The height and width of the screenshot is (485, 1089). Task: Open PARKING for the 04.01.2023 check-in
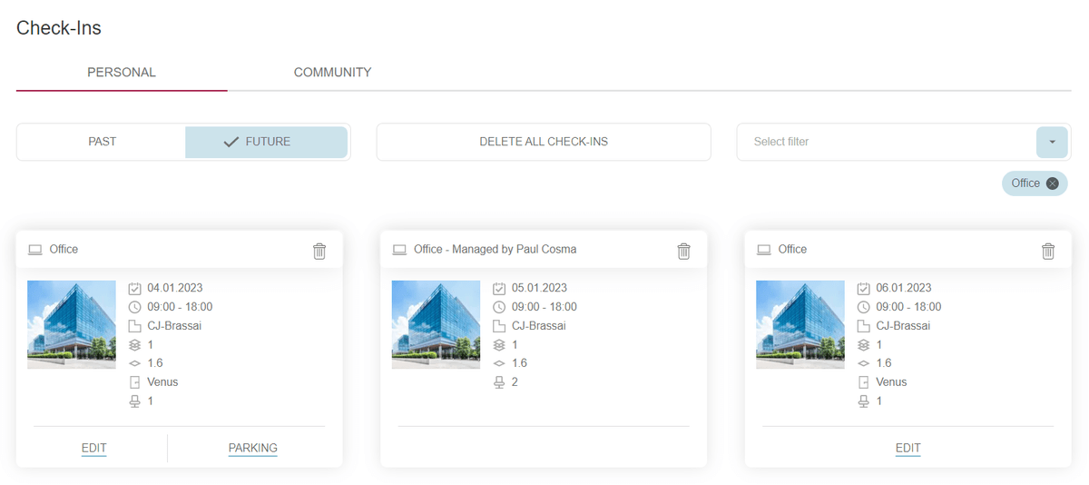252,448
